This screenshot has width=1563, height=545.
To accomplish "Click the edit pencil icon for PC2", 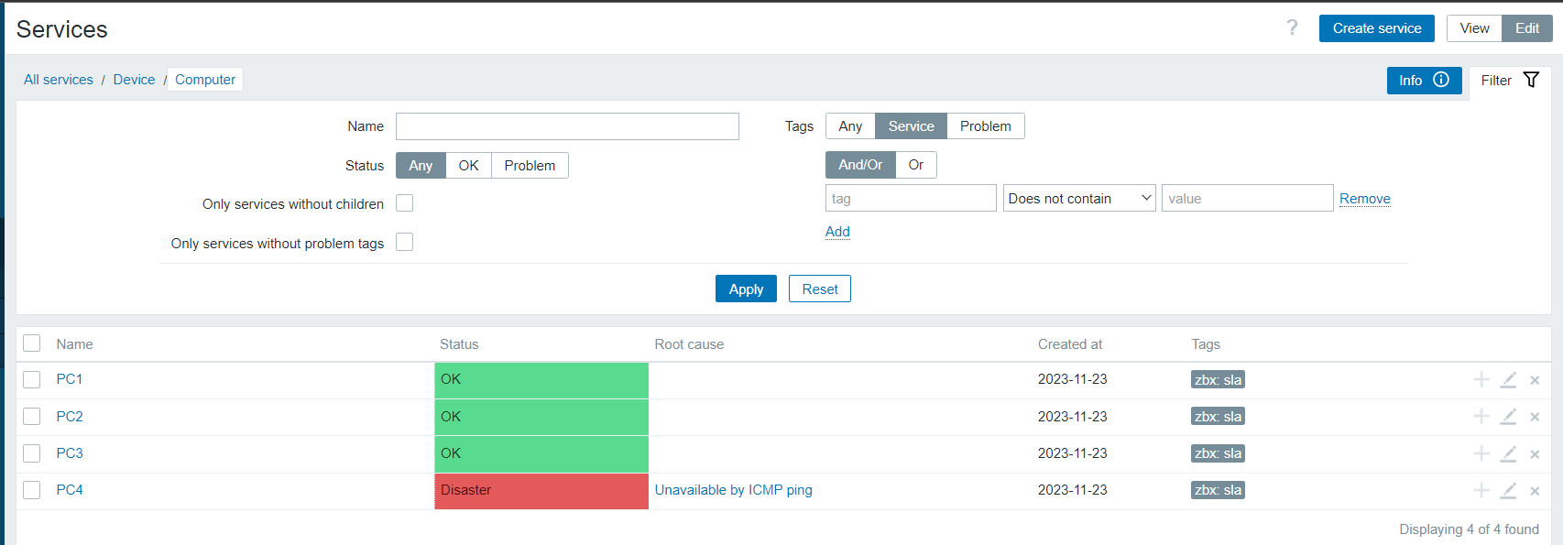I will (x=1508, y=417).
